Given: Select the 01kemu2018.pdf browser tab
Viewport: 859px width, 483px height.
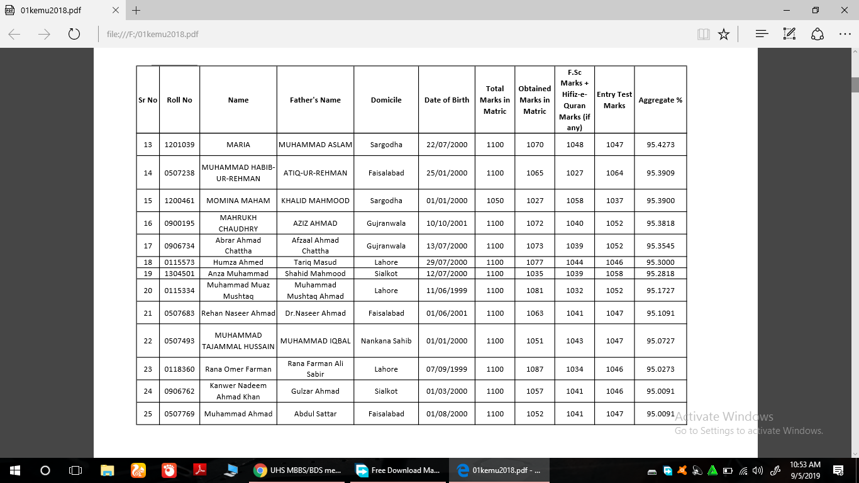Looking at the screenshot, I should (58, 10).
